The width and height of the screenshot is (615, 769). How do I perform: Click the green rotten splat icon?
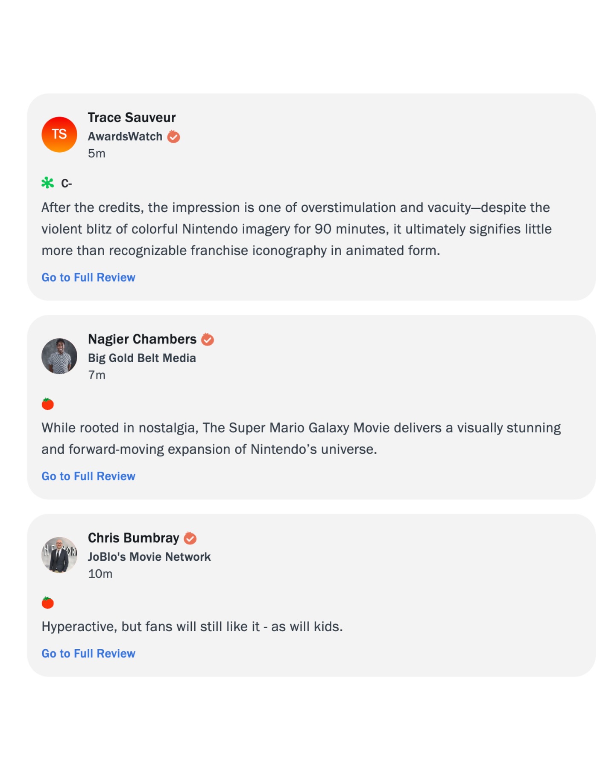click(47, 183)
